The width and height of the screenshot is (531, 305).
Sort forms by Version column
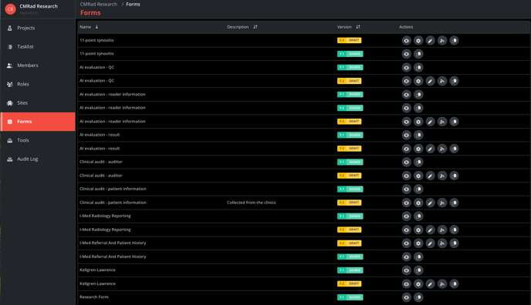pos(349,27)
